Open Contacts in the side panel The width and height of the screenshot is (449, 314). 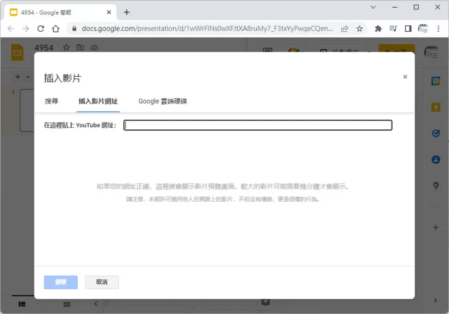(x=435, y=159)
